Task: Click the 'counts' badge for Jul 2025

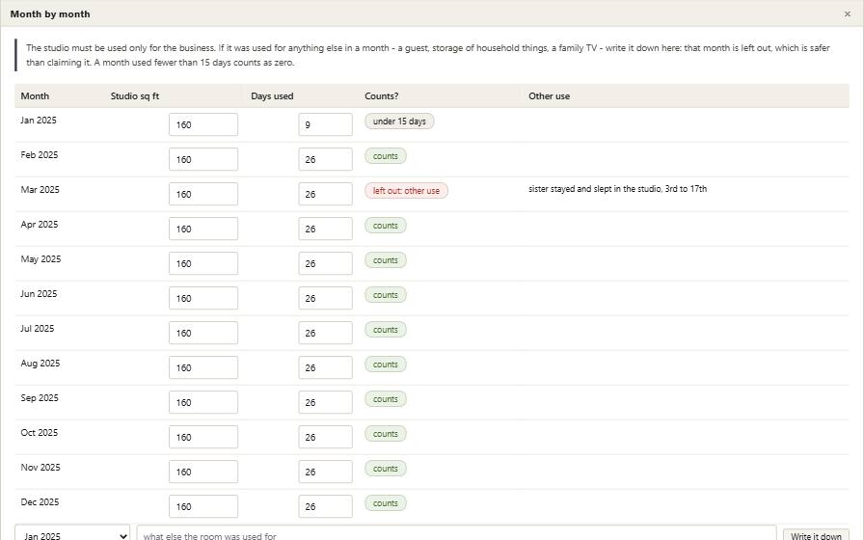Action: click(x=385, y=330)
